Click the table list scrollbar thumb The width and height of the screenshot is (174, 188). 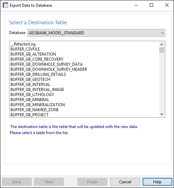(162, 50)
